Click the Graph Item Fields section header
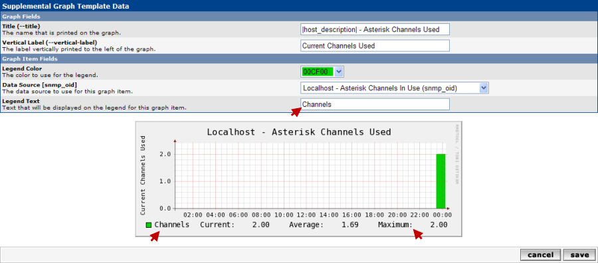The image size is (598, 263). tap(298, 58)
